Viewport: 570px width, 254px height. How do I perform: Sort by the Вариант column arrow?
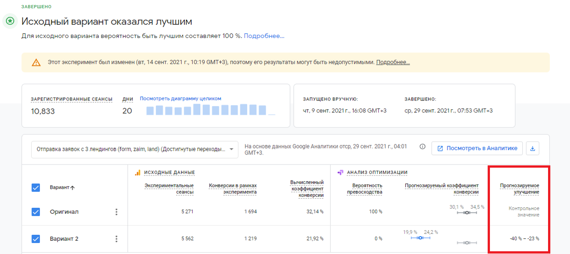click(72, 188)
